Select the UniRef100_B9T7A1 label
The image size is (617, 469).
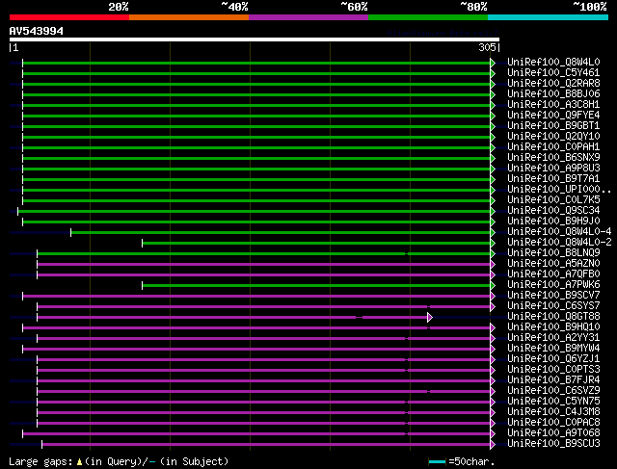pos(553,178)
